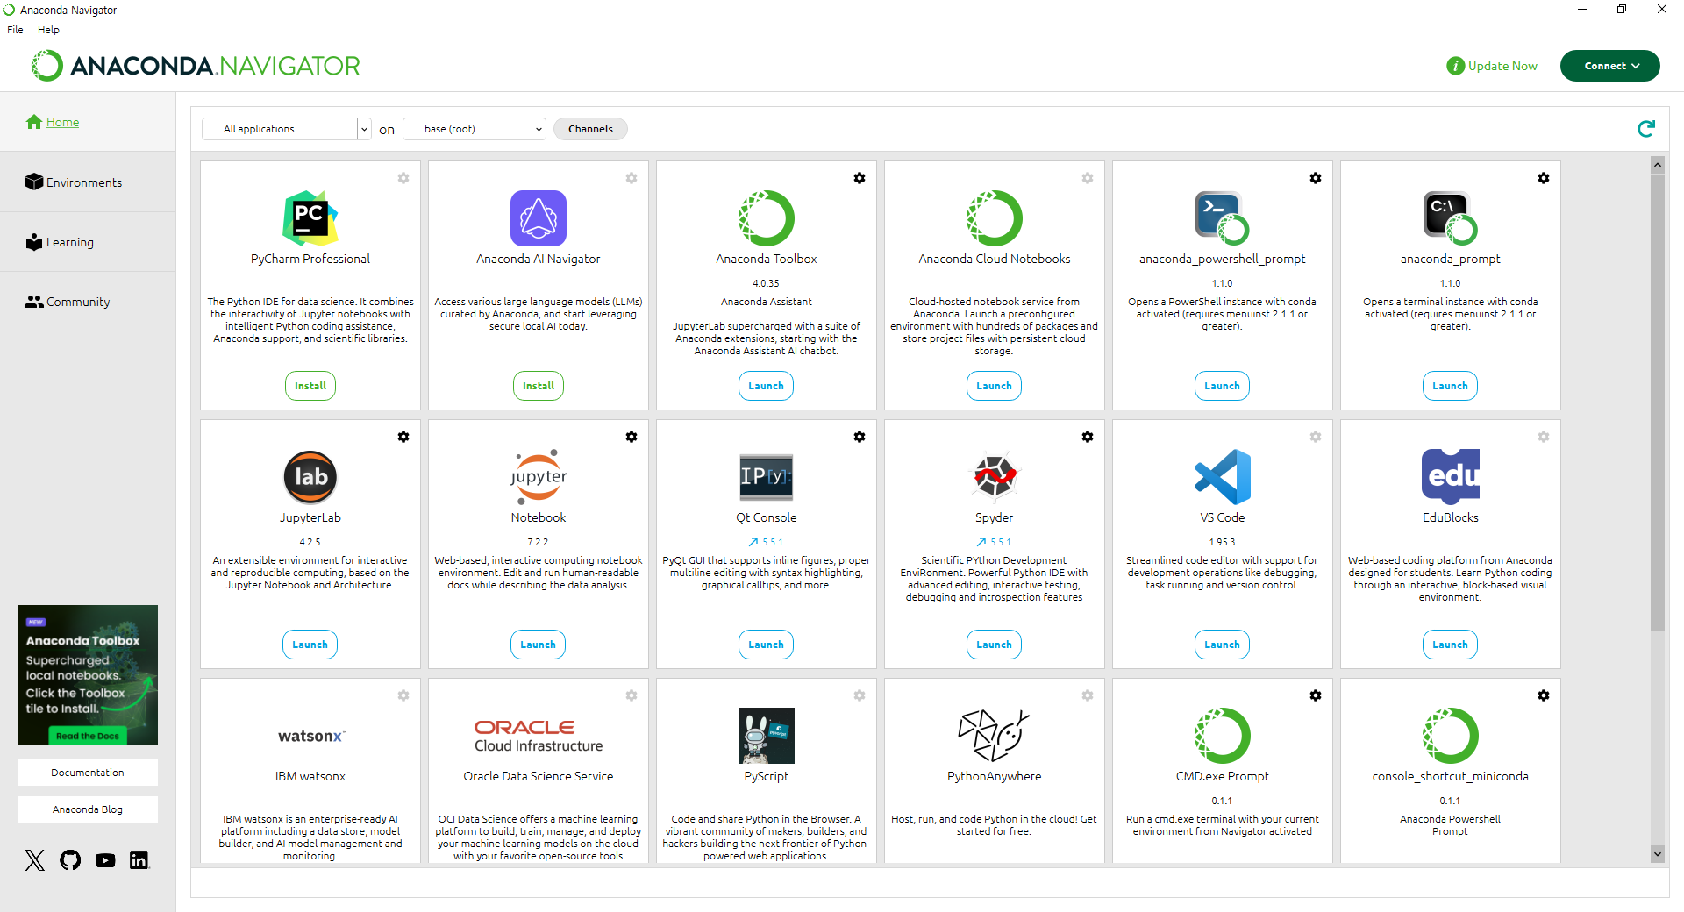Click Read the Docs on Toolbox banner

tap(88, 736)
